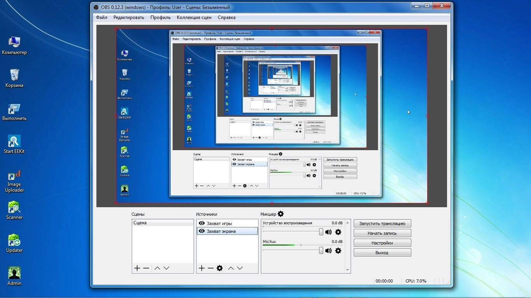
Task: Click Запустить трансляцию button
Action: tap(382, 223)
